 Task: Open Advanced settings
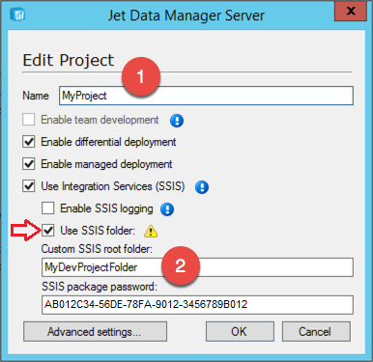click(x=95, y=331)
